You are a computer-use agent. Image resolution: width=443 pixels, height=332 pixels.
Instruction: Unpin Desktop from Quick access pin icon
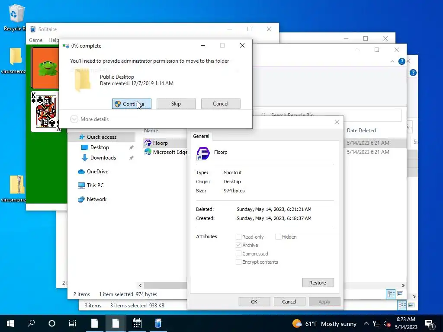tap(132, 147)
